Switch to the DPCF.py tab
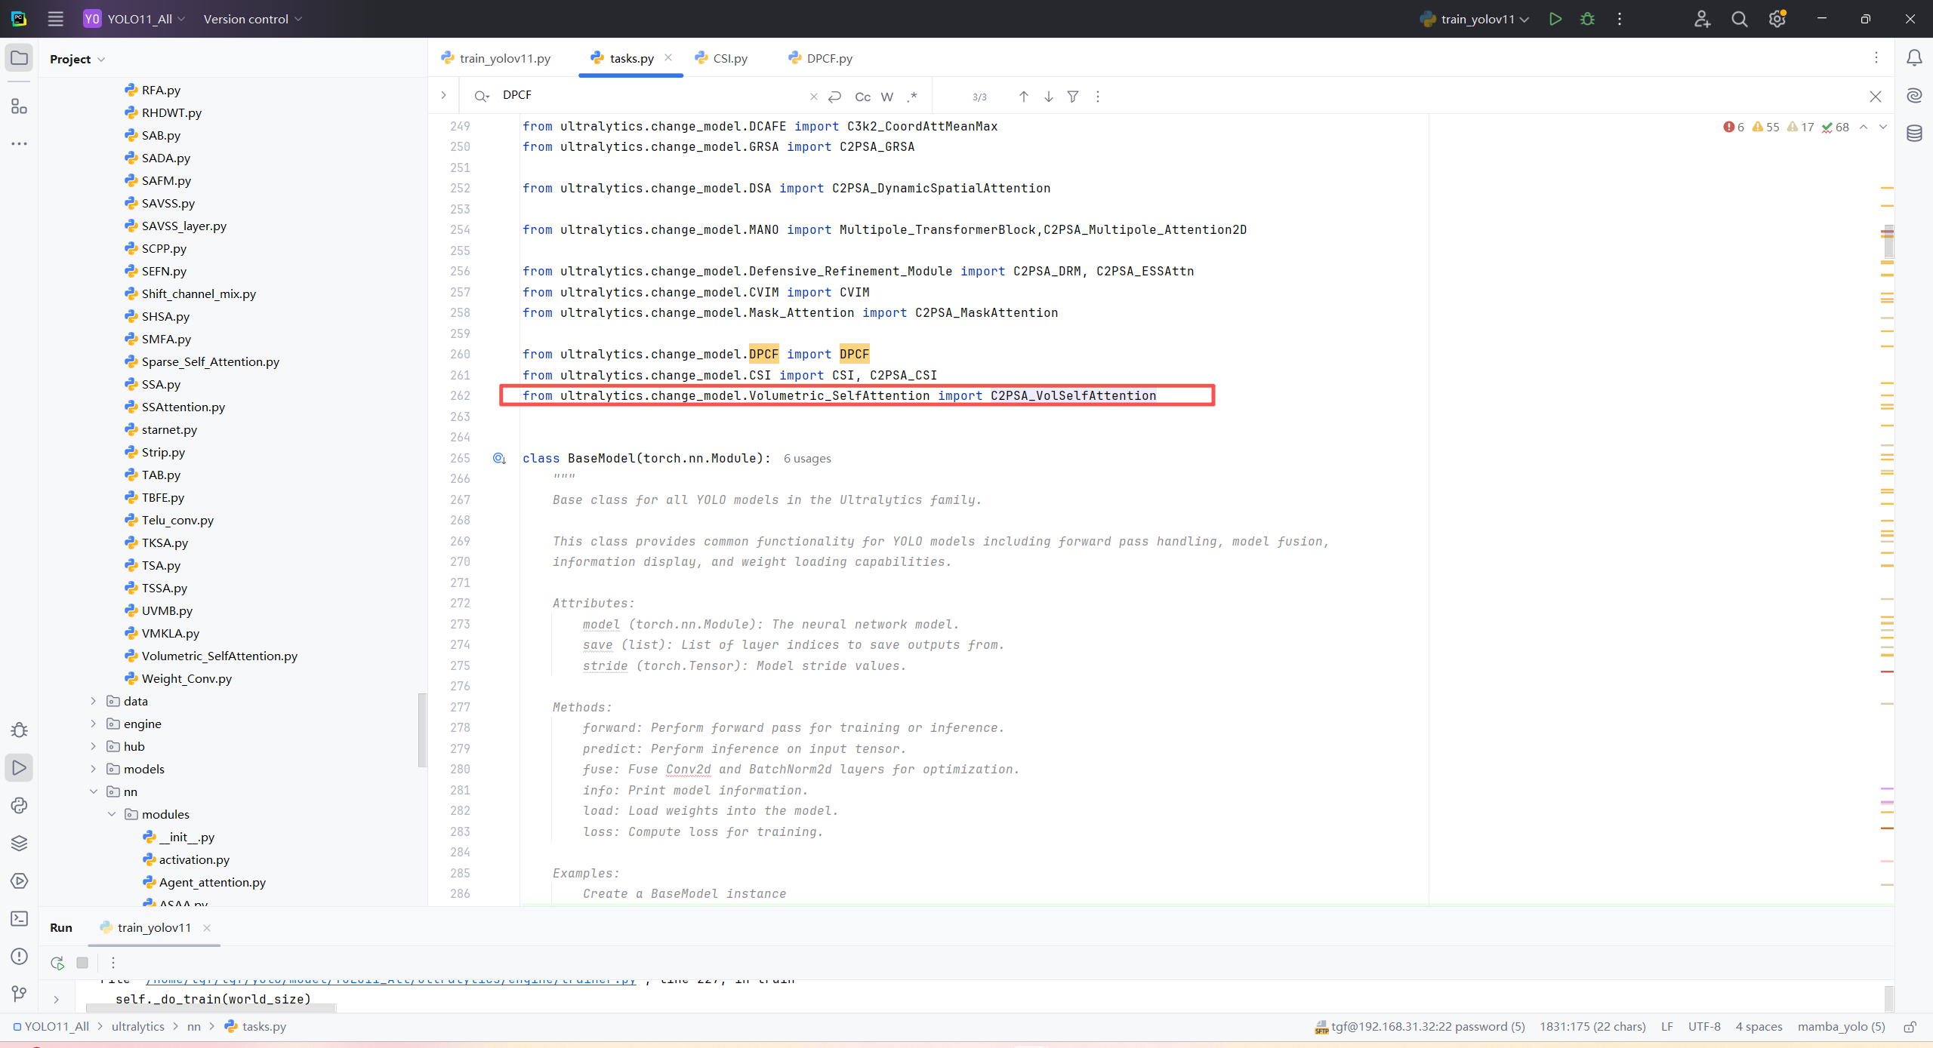This screenshot has height=1048, width=1933. click(828, 58)
